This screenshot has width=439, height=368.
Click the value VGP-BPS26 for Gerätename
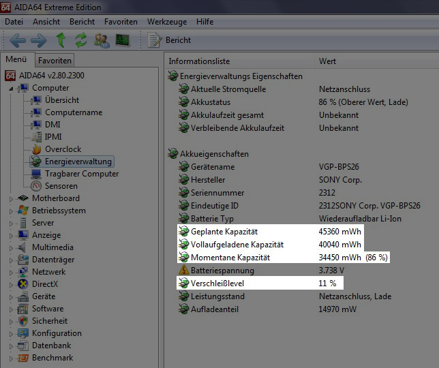click(339, 167)
